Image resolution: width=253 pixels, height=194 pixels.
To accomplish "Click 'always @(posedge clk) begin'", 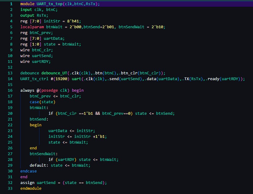I will [52, 90].
